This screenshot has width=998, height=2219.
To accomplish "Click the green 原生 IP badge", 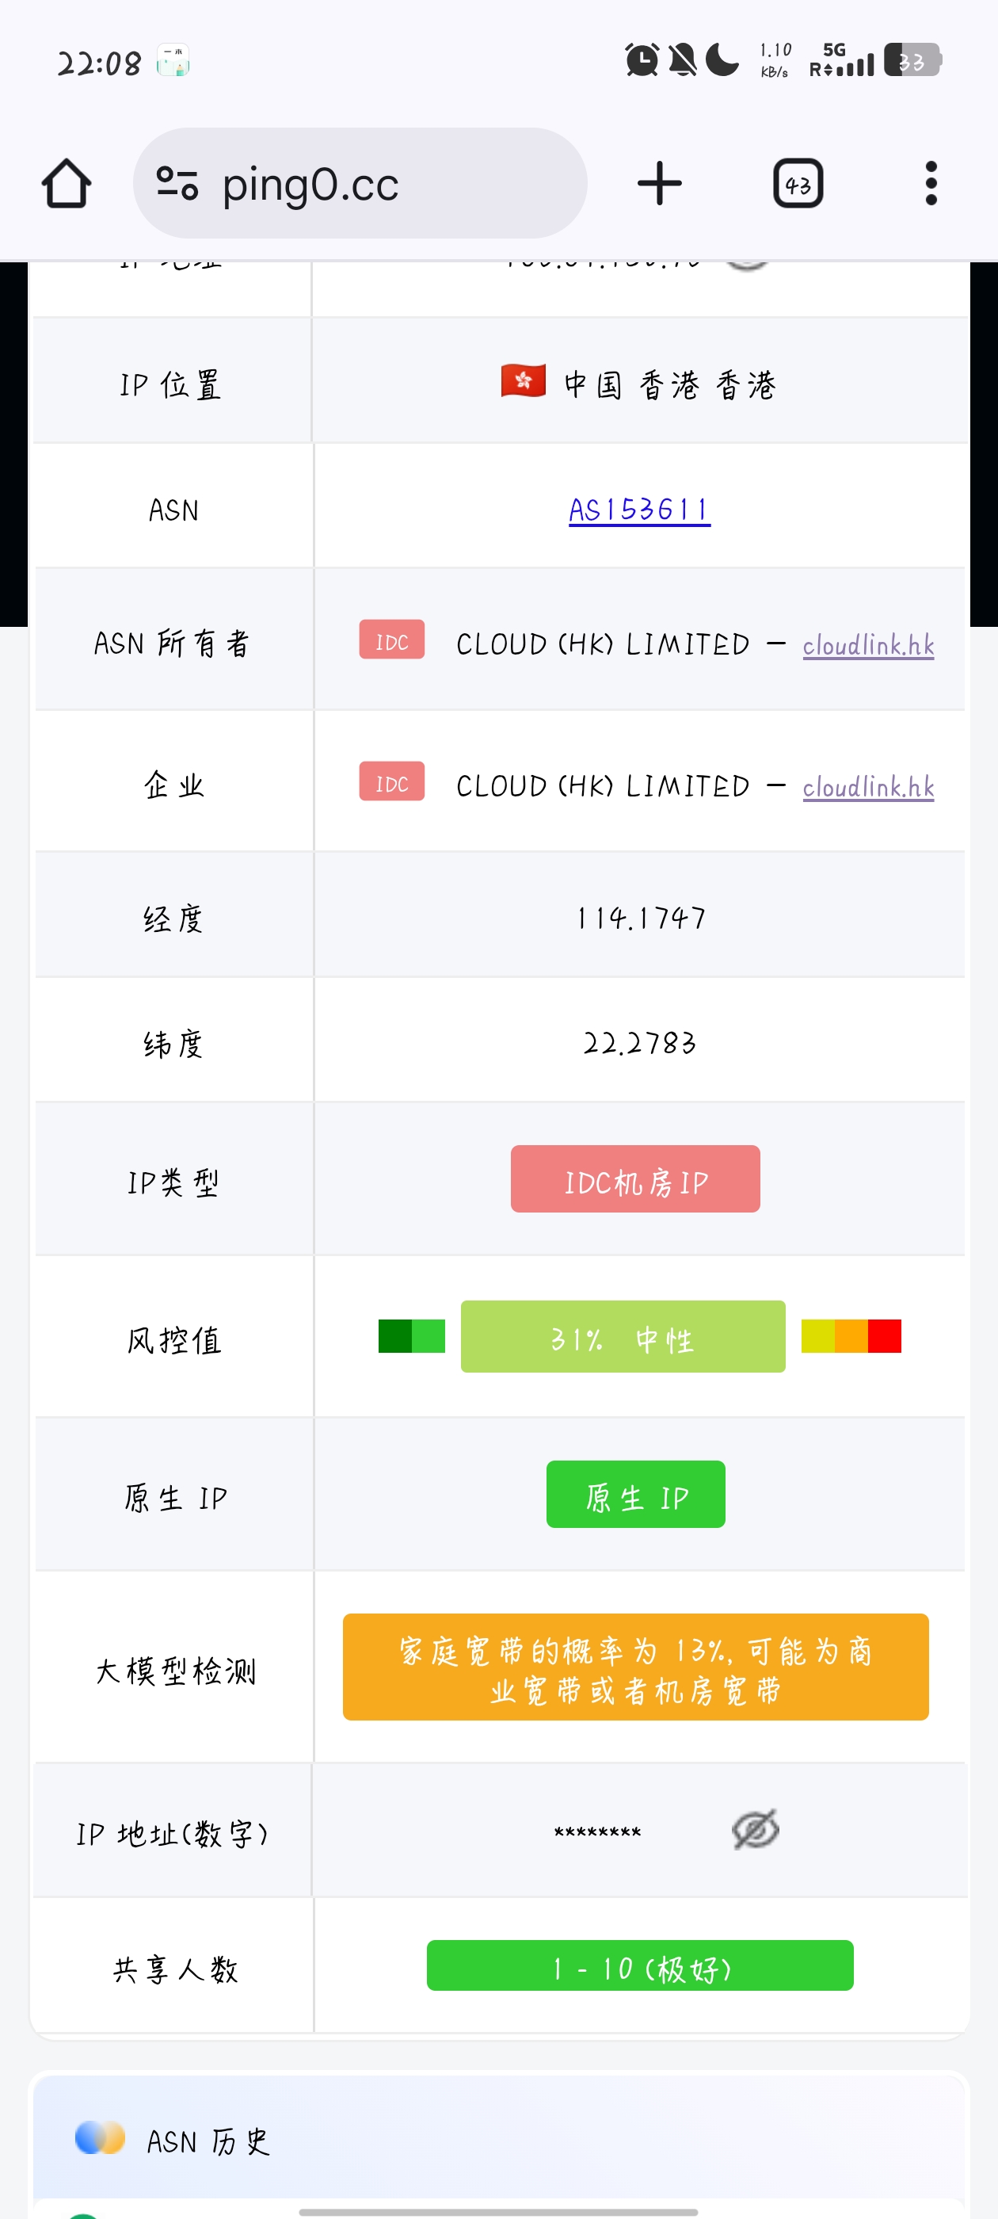I will pos(635,1495).
